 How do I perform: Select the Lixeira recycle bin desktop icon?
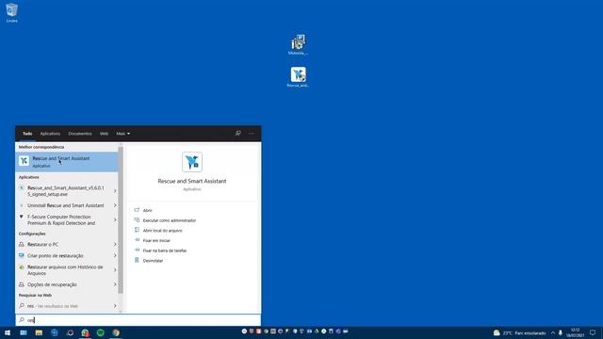click(x=11, y=12)
